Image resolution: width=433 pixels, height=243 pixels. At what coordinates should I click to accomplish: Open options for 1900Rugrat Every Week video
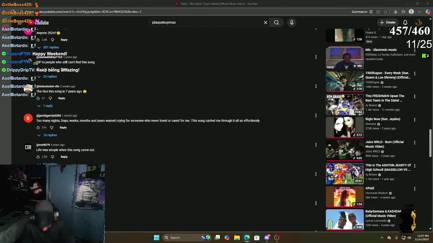[x=414, y=74]
